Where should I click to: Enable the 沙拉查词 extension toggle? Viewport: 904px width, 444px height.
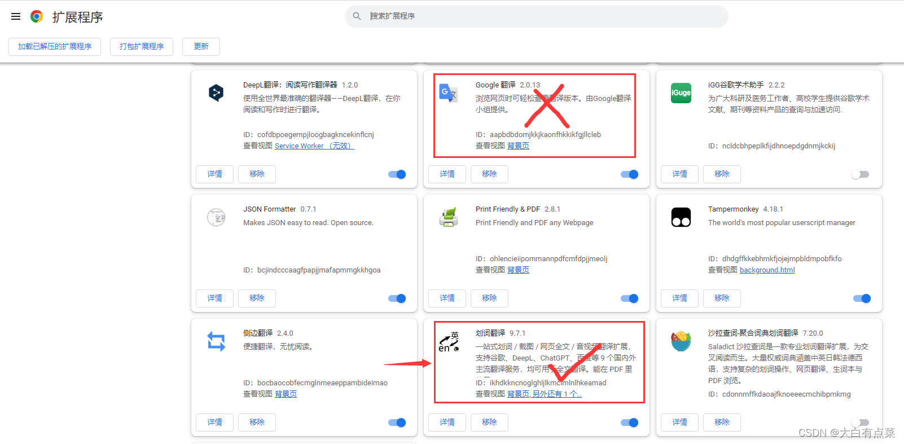point(860,423)
